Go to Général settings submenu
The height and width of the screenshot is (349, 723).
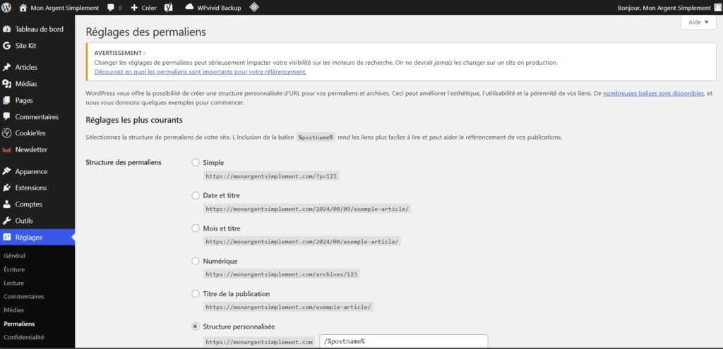coord(15,256)
